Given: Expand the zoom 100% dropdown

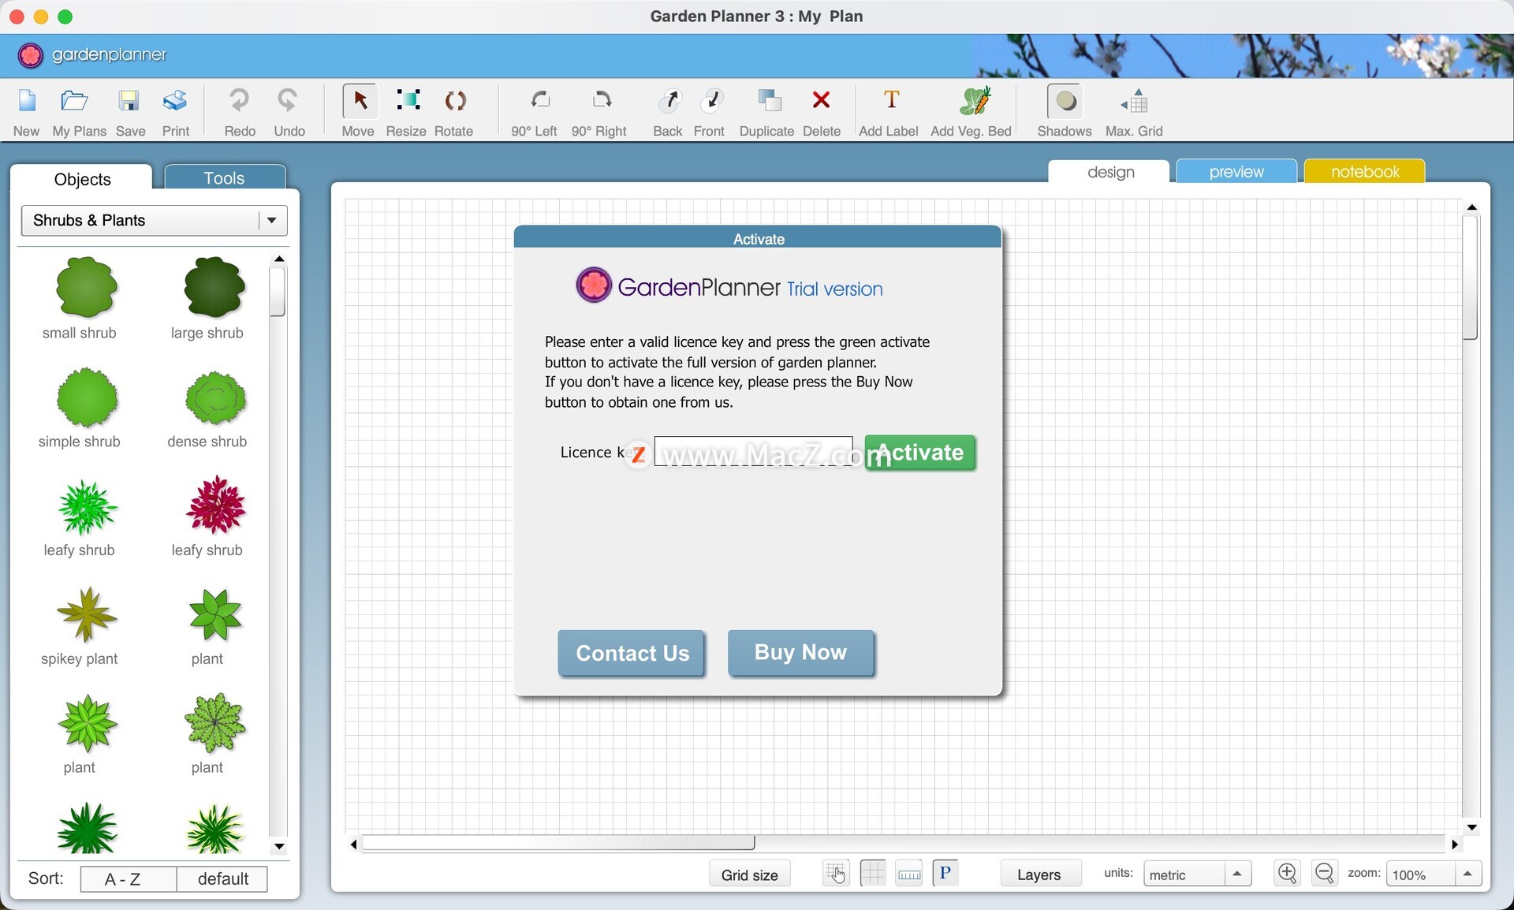Looking at the screenshot, I should coord(1467,874).
